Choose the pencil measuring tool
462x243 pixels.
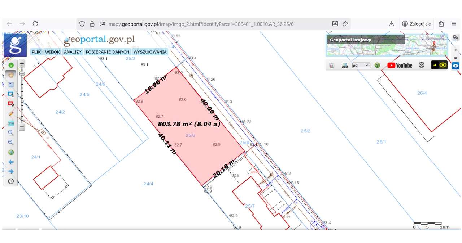coord(11,113)
